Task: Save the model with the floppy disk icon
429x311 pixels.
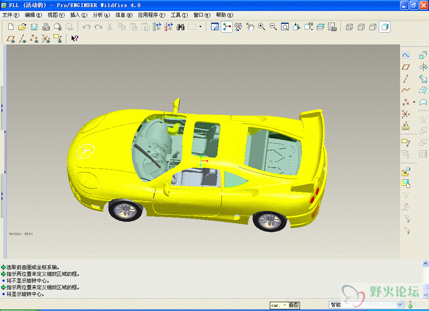Action: (34, 27)
